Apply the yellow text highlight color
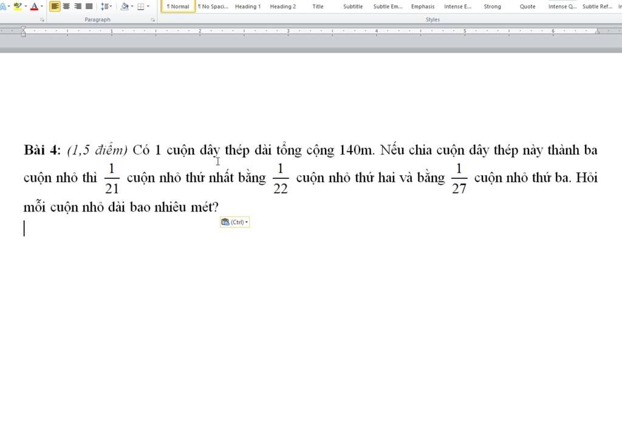This screenshot has width=622, height=439. point(18,6)
